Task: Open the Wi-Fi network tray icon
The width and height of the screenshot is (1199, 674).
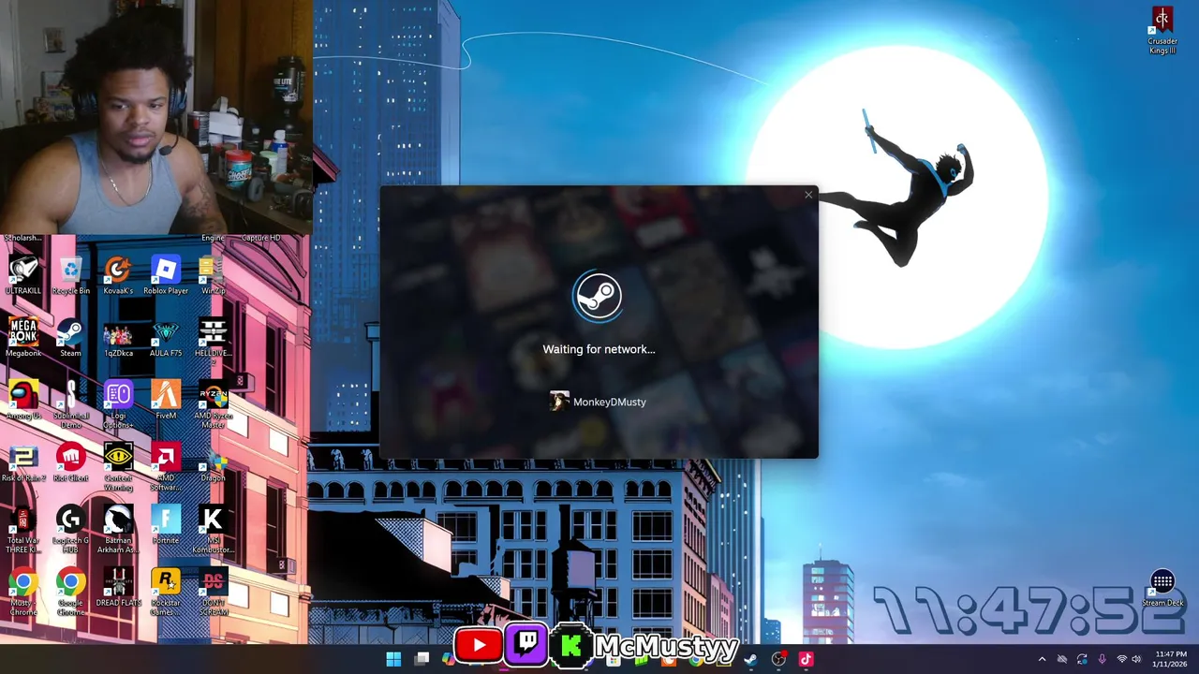Action: tap(1121, 659)
